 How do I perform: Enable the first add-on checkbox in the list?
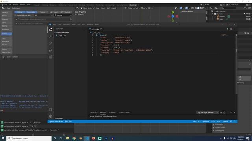pyautogui.click(x=19, y=19)
